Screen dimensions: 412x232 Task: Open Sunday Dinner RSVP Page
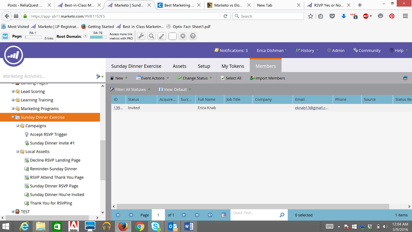tap(54, 186)
